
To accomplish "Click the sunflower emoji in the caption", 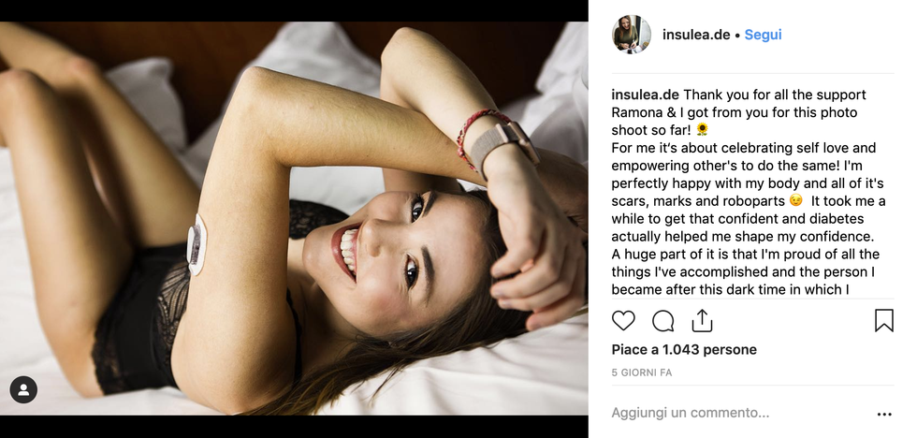I will (702, 129).
